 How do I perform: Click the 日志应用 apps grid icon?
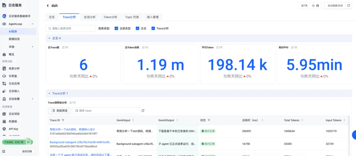coord(4,83)
